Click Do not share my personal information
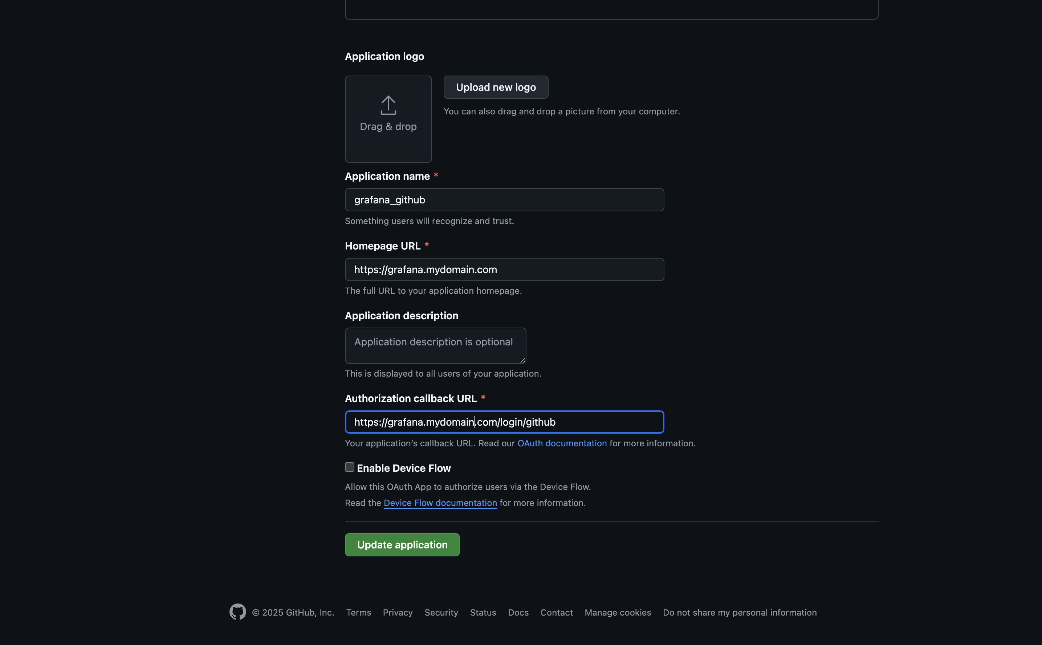Image resolution: width=1042 pixels, height=645 pixels. point(739,613)
